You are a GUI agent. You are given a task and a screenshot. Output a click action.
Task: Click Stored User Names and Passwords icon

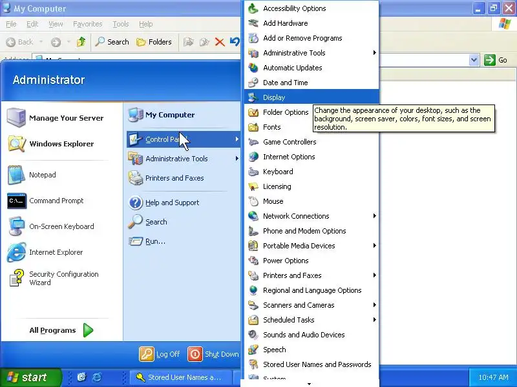pyautogui.click(x=253, y=364)
